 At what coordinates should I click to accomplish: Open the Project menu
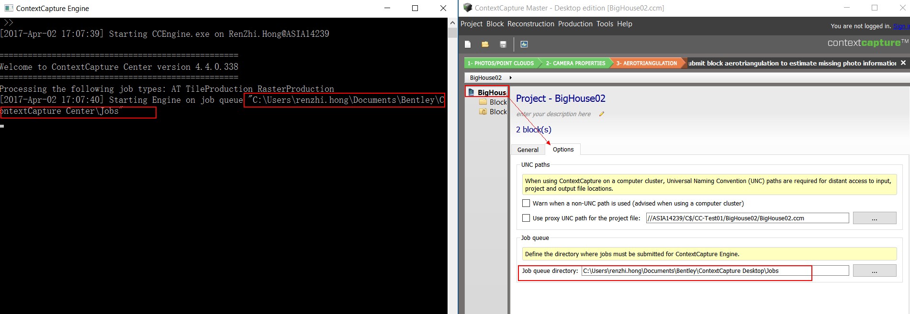click(x=472, y=24)
